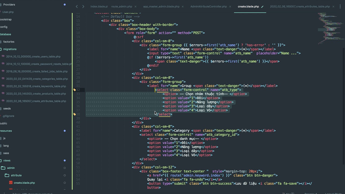This screenshot has width=345, height=194.
Task: Click the PHP icon beside create_attributes_table.php in sidebar
Action: 3,101
